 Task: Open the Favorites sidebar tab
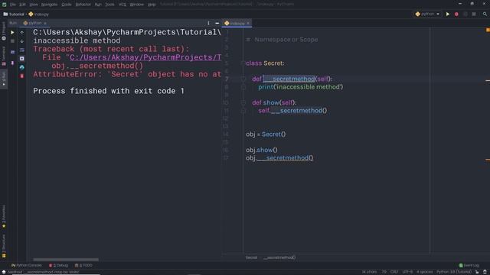4,216
